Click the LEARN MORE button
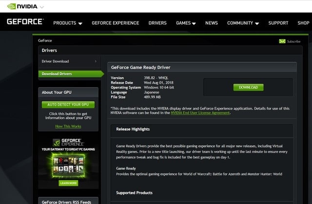The height and width of the screenshot is (204, 312). point(68,183)
